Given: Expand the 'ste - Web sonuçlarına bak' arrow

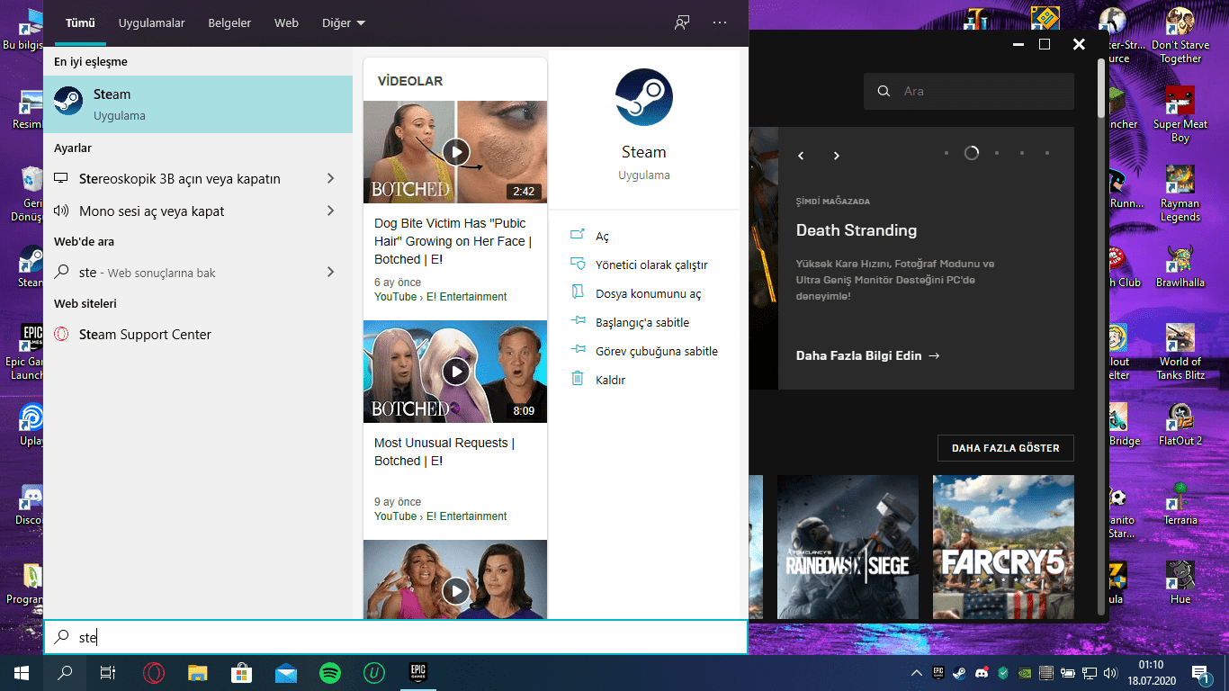Looking at the screenshot, I should [330, 272].
